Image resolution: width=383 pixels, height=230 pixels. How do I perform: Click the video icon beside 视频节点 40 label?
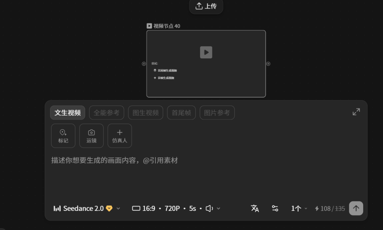149,25
